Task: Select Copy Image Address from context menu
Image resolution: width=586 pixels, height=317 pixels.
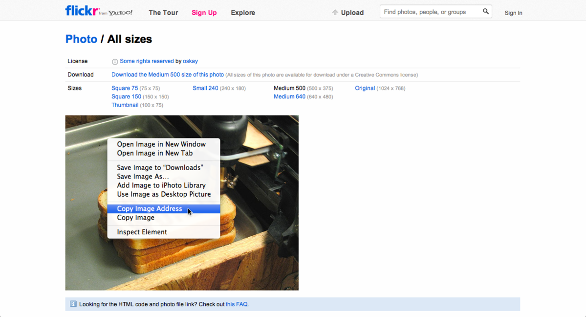Action: pyautogui.click(x=150, y=209)
